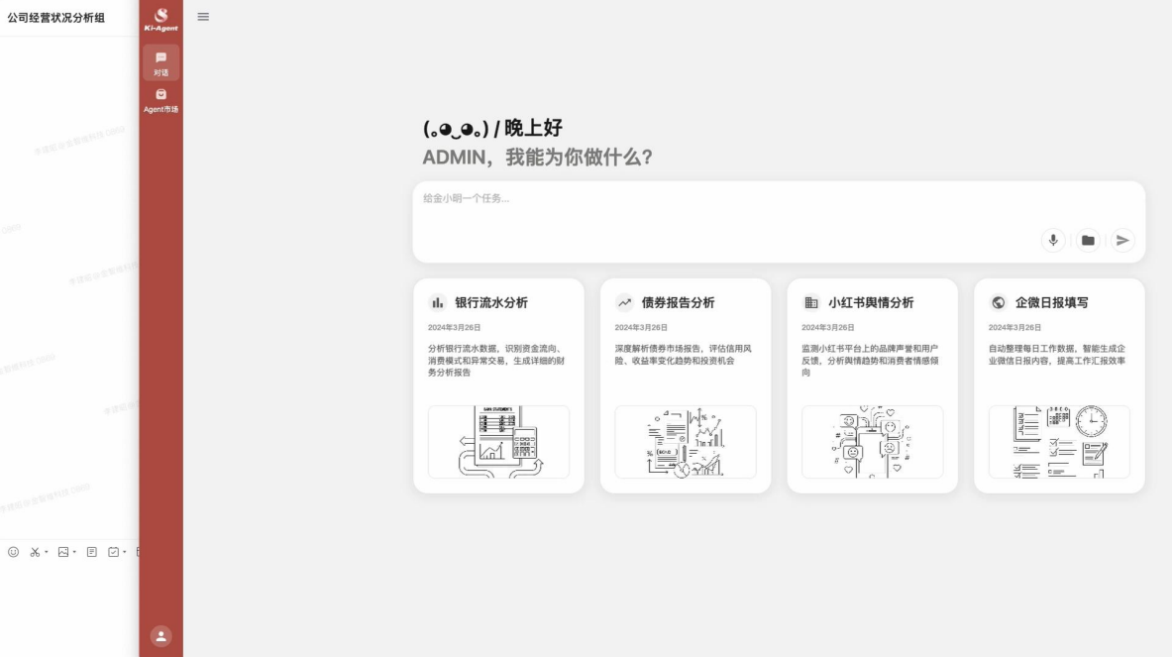Image resolution: width=1172 pixels, height=657 pixels.
Task: Expand the checklist icon dropdown arrow
Action: pyautogui.click(x=124, y=552)
